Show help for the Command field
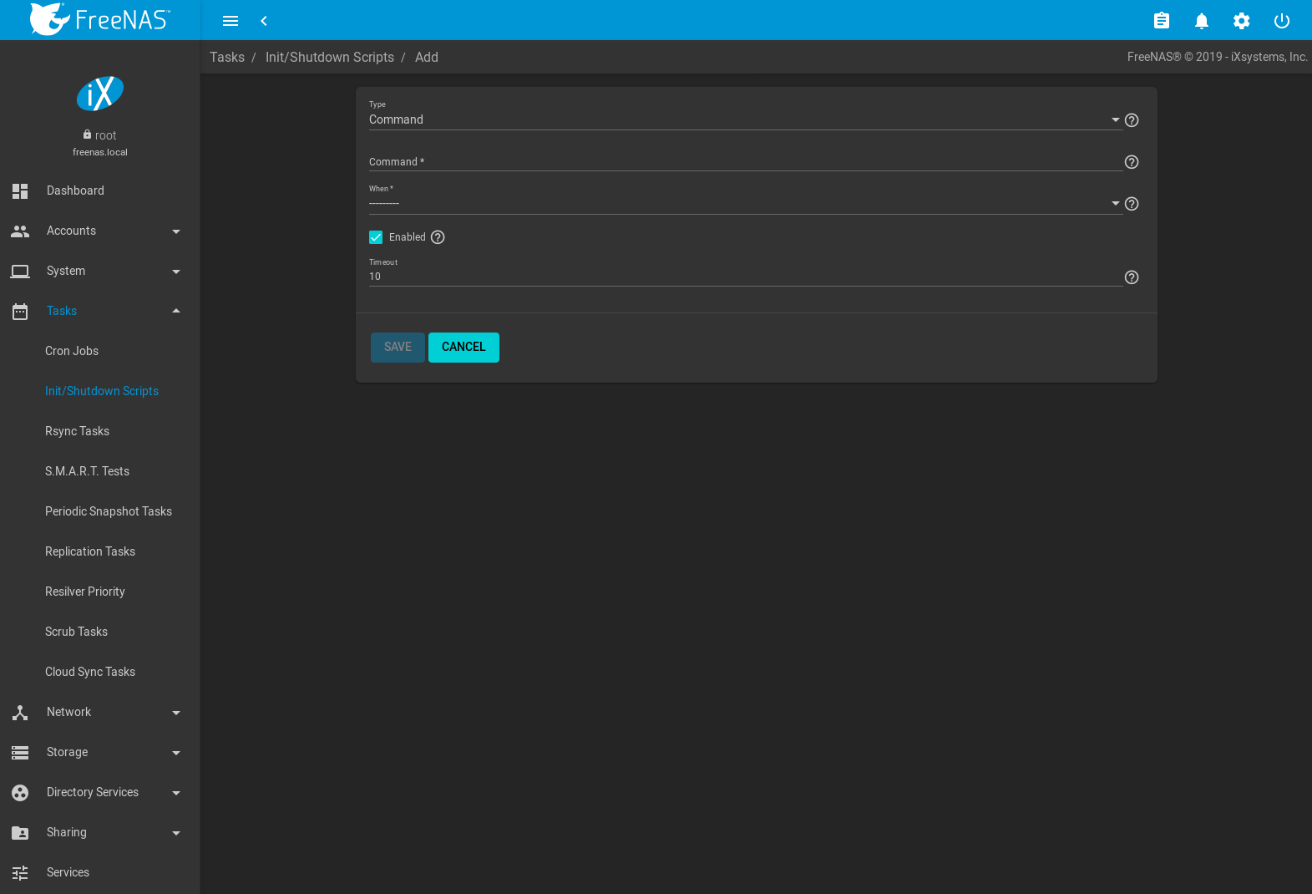The height and width of the screenshot is (894, 1312). tap(1132, 162)
